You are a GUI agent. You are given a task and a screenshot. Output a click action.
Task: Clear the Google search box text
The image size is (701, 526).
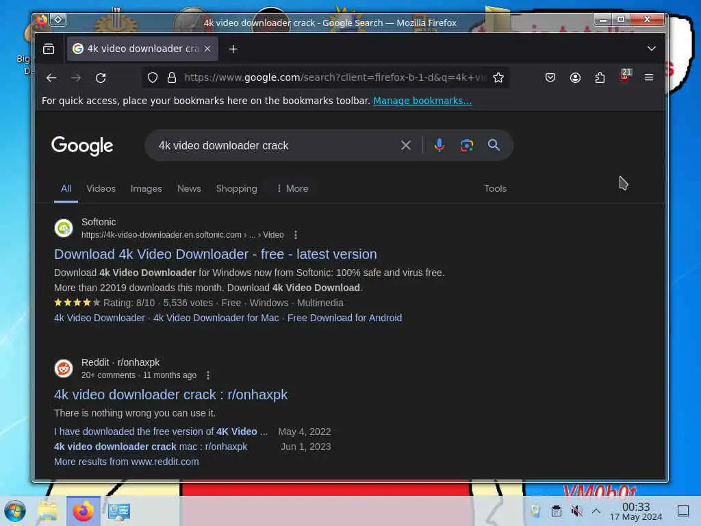coord(406,145)
